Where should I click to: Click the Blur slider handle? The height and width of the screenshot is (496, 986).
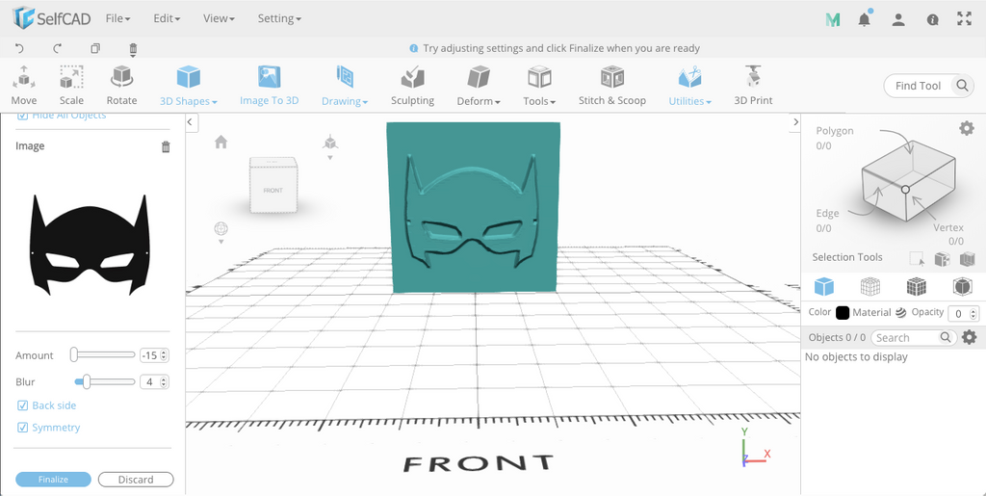coord(87,381)
